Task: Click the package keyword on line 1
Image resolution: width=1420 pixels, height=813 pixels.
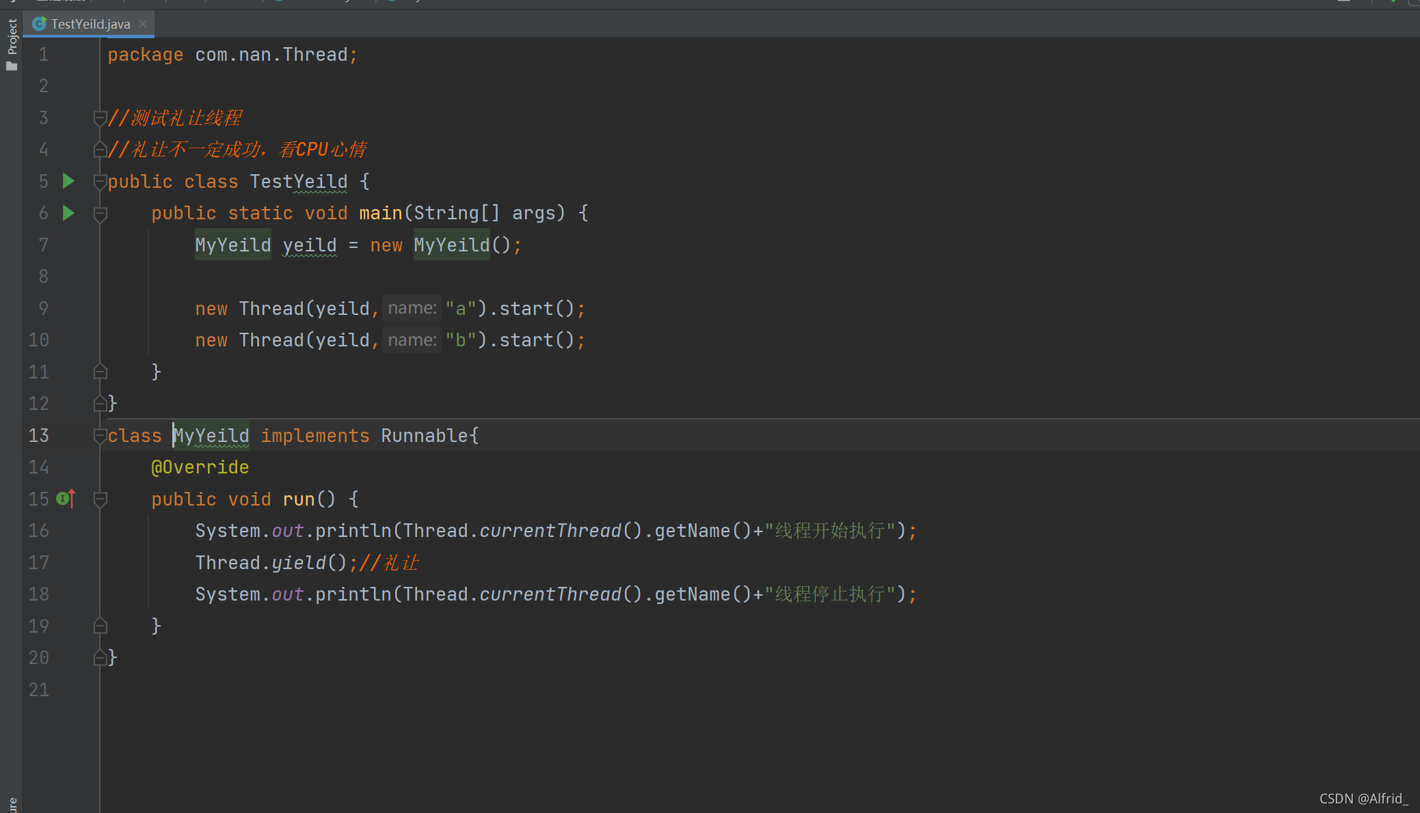Action: (146, 55)
